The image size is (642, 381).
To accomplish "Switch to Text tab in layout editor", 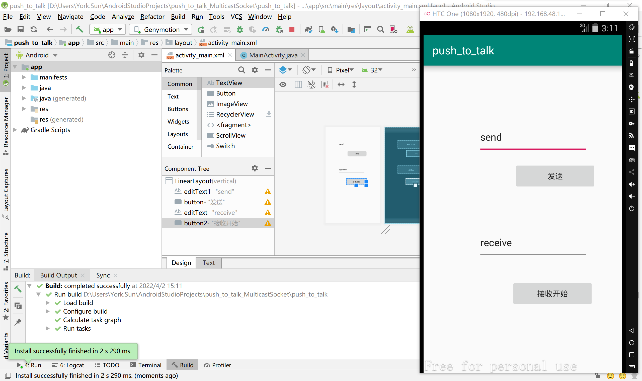I will click(208, 263).
